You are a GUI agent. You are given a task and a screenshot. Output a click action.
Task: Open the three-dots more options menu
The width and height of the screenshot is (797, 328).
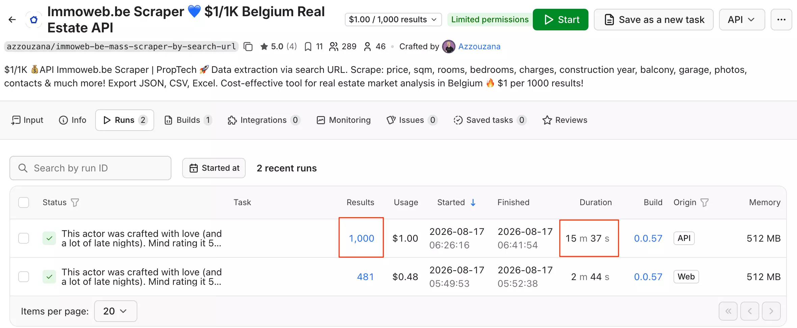click(x=781, y=20)
